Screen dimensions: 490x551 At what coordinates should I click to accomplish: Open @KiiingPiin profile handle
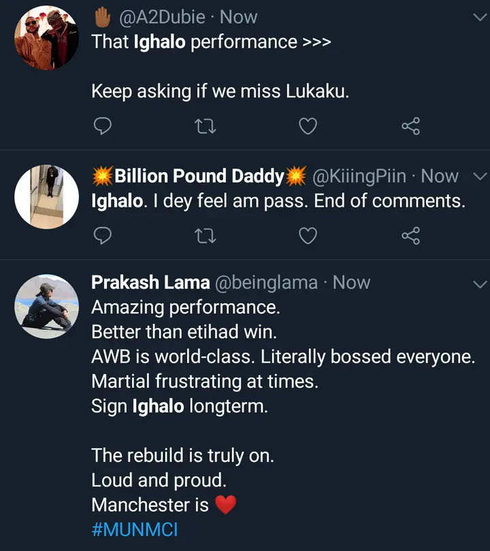(359, 176)
